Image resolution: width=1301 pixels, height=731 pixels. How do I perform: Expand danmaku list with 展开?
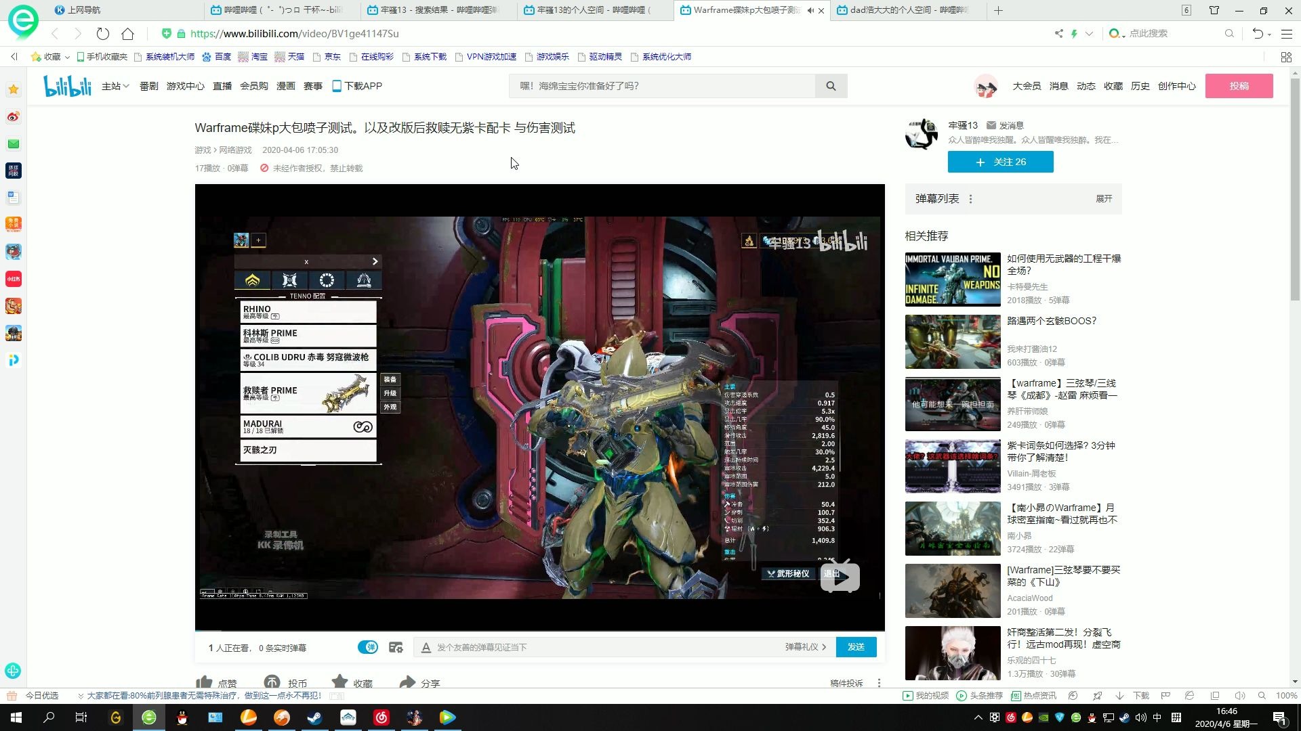(x=1104, y=198)
